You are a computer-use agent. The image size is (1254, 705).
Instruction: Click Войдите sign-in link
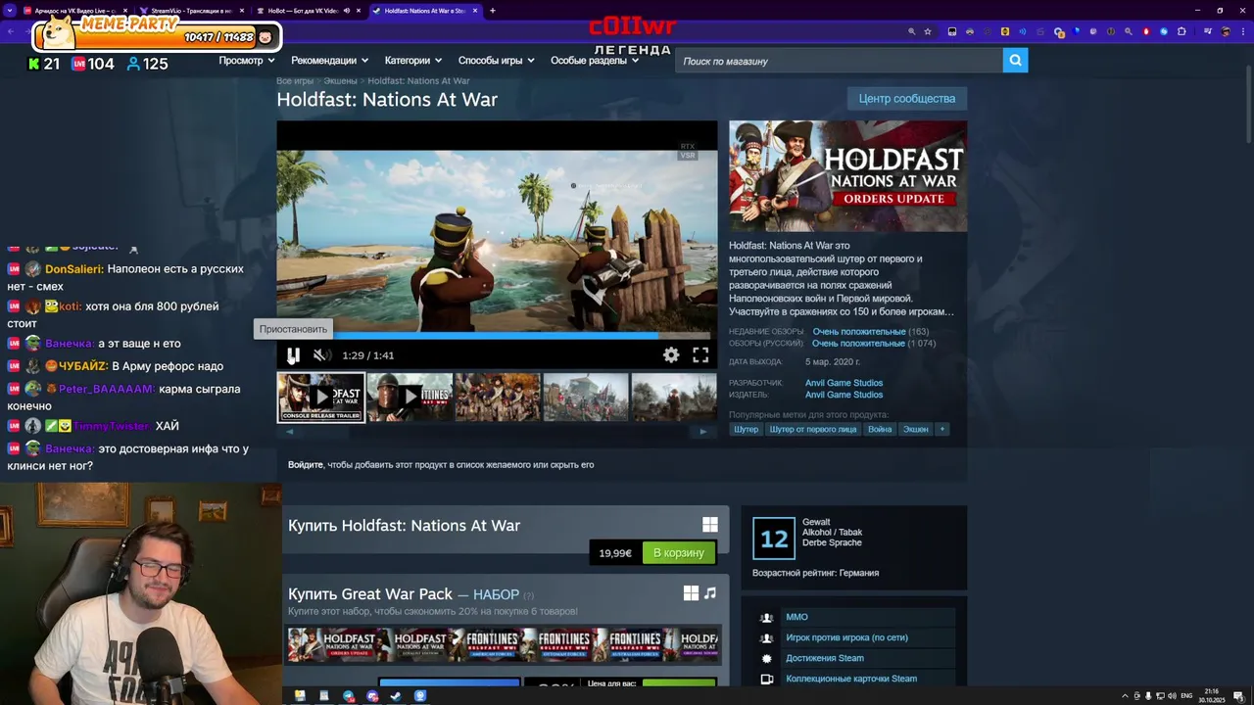tap(306, 464)
